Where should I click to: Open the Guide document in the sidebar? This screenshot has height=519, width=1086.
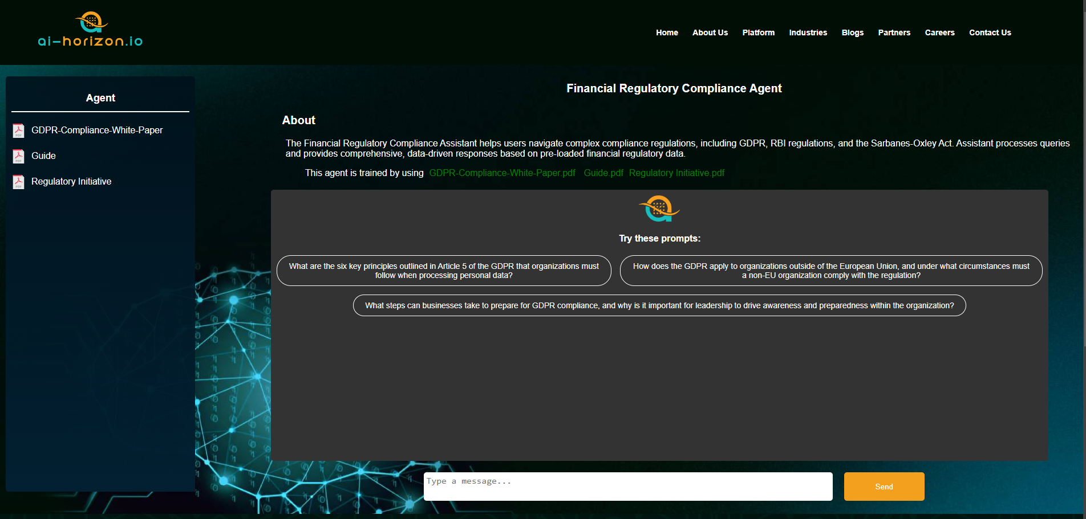tap(43, 156)
